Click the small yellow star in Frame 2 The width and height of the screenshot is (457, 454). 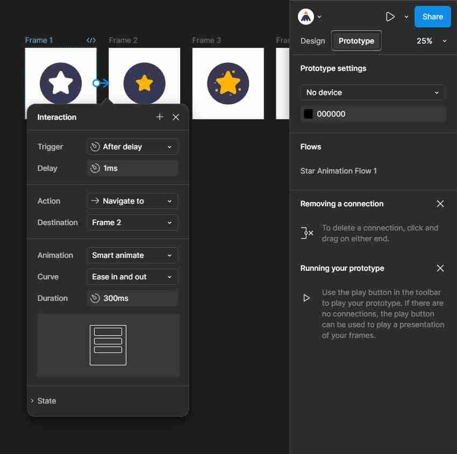point(144,83)
